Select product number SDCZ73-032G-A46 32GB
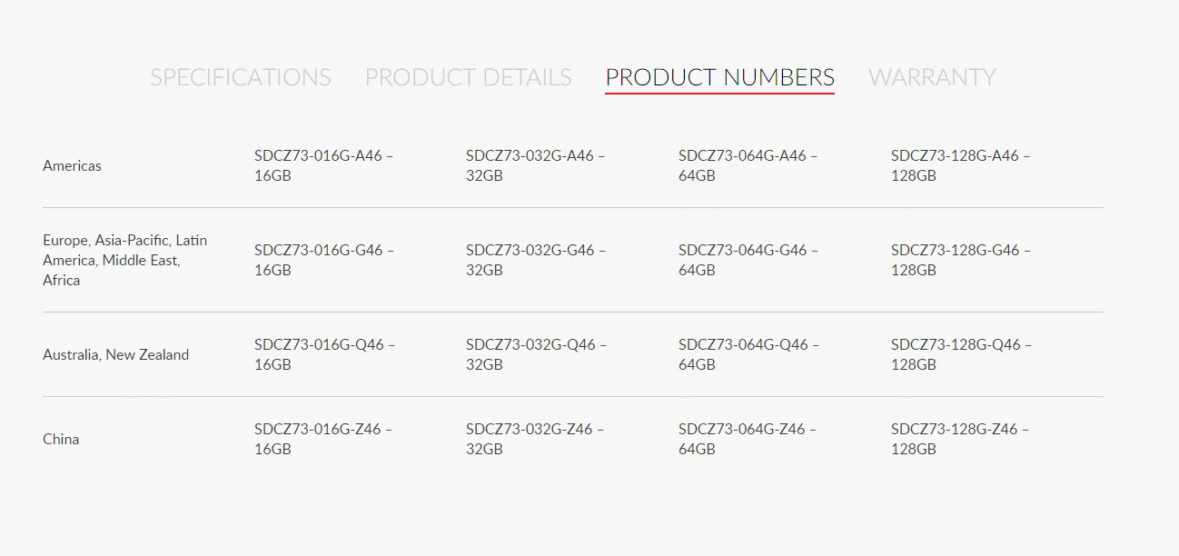This screenshot has width=1179, height=556. pyautogui.click(x=535, y=166)
